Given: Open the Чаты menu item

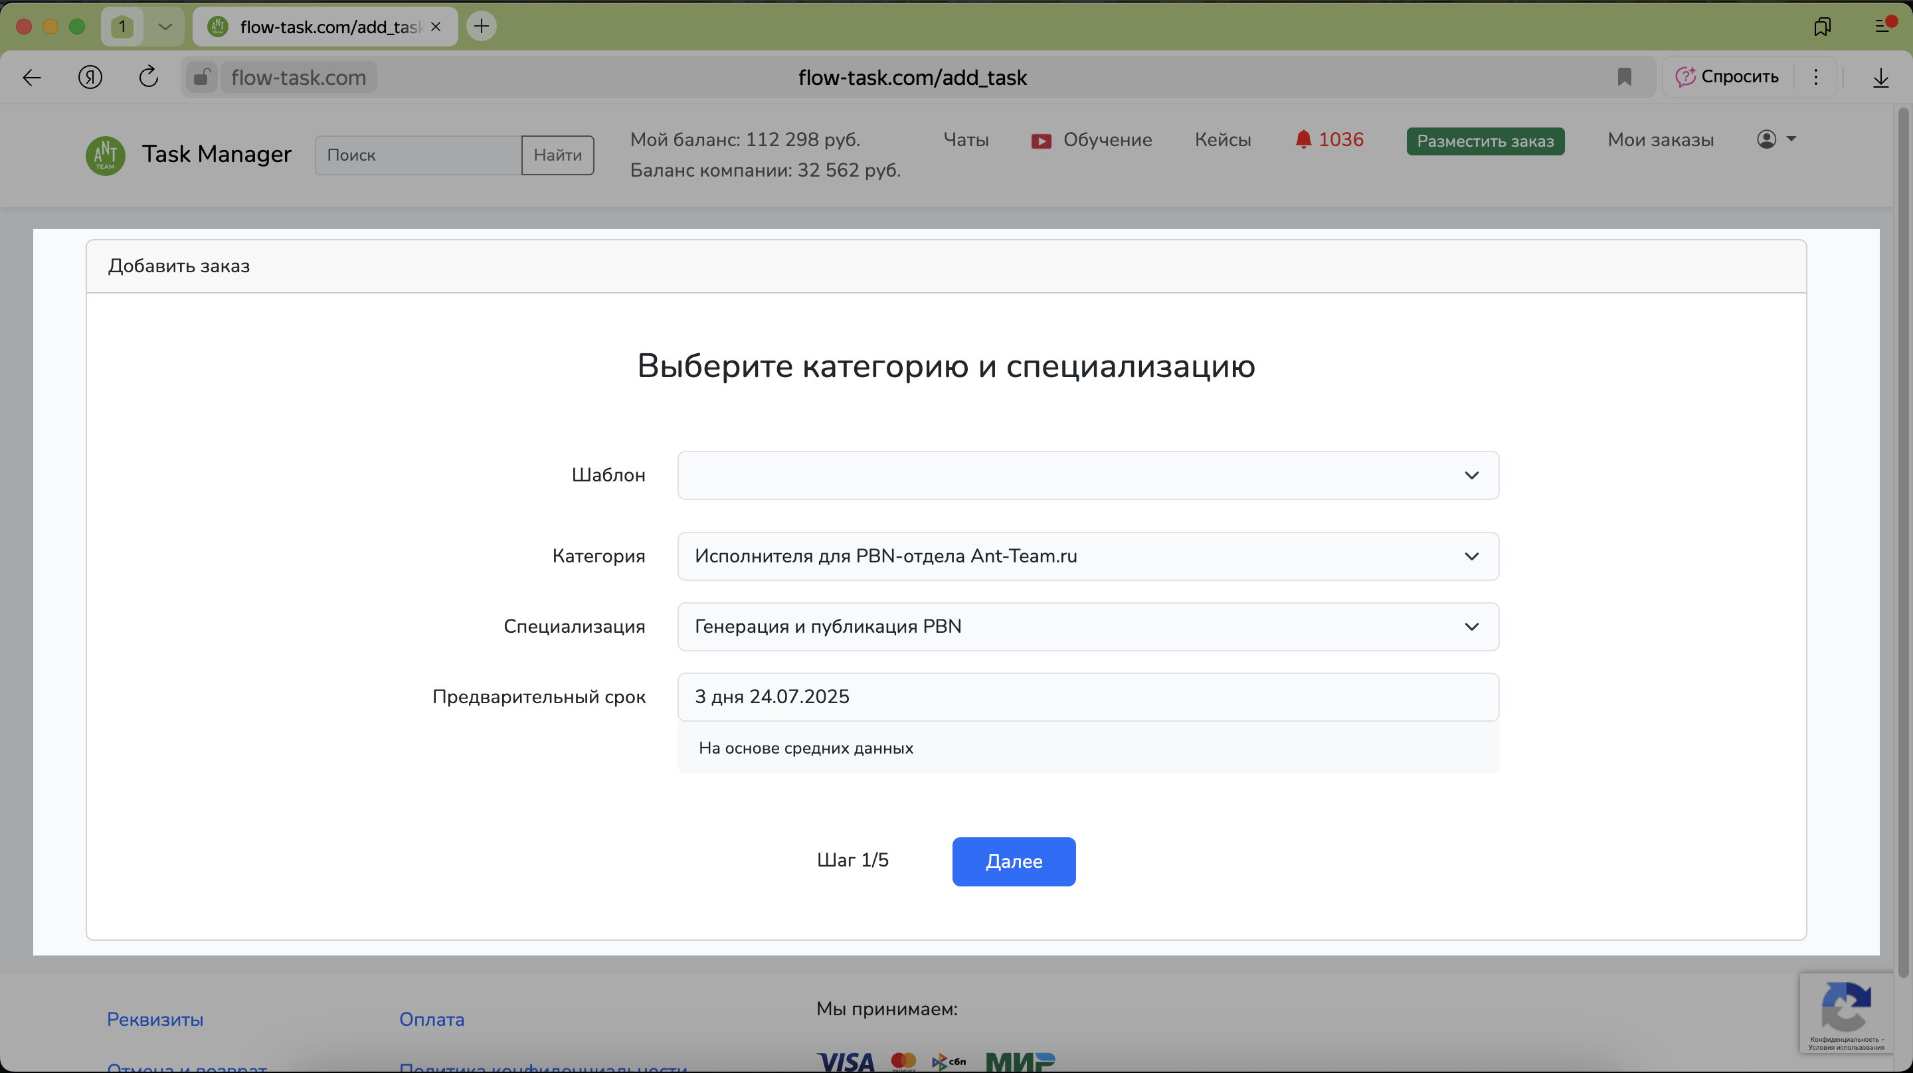Looking at the screenshot, I should coord(965,139).
